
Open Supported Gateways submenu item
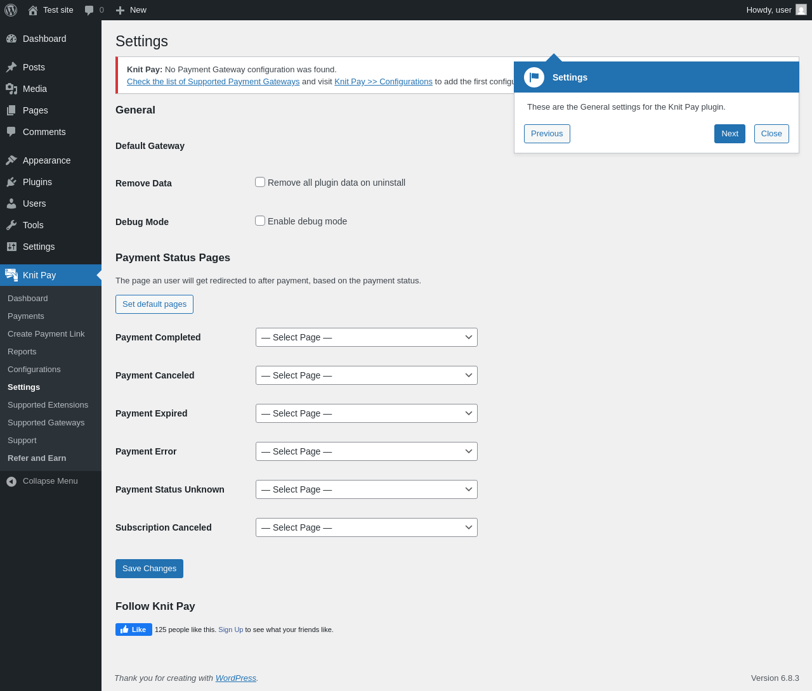tap(46, 423)
